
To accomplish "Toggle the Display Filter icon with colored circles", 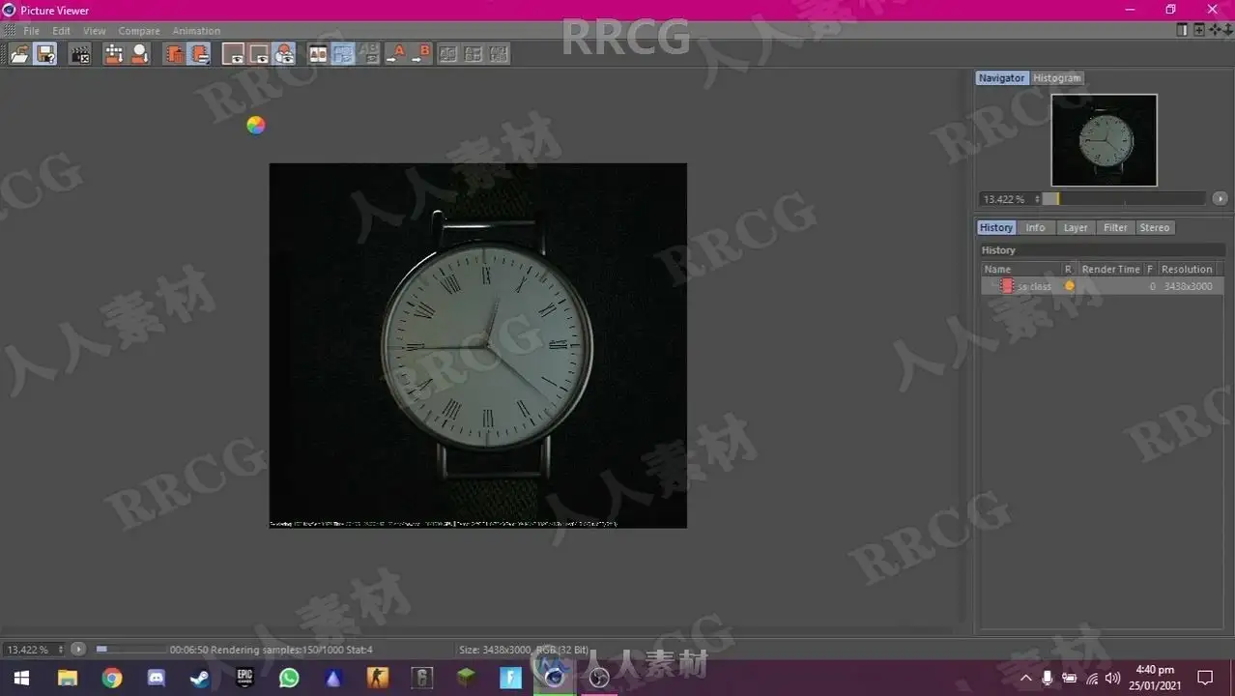I will (284, 54).
